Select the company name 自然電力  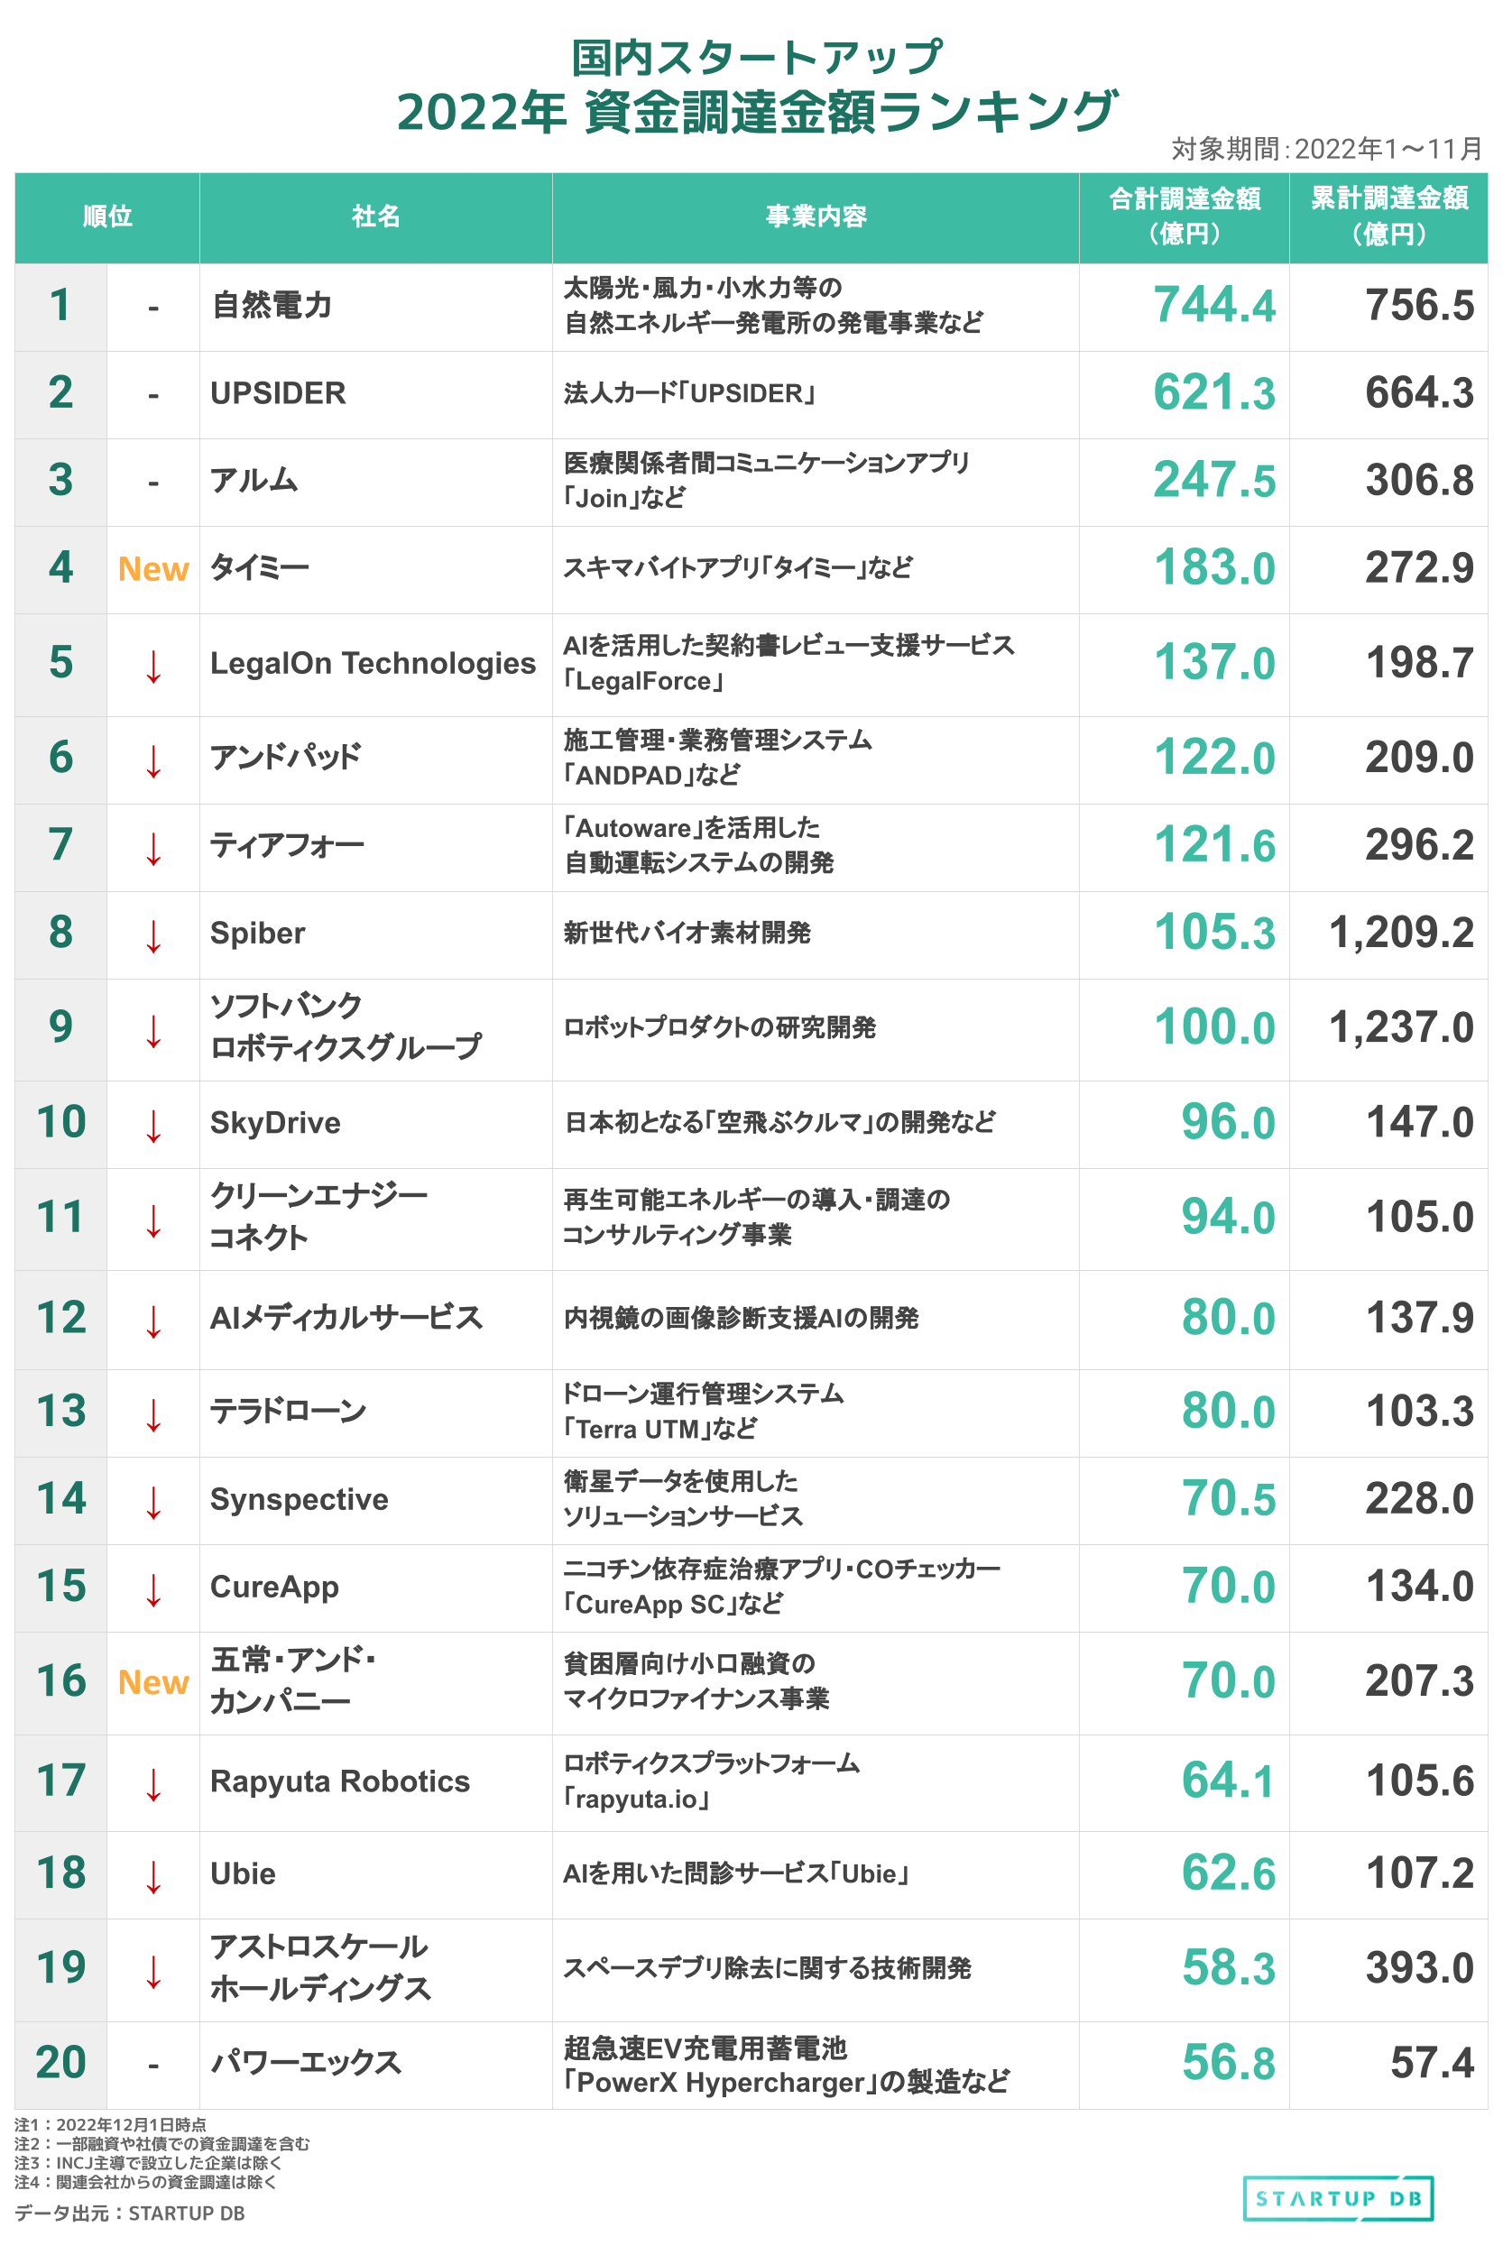coord(272,305)
